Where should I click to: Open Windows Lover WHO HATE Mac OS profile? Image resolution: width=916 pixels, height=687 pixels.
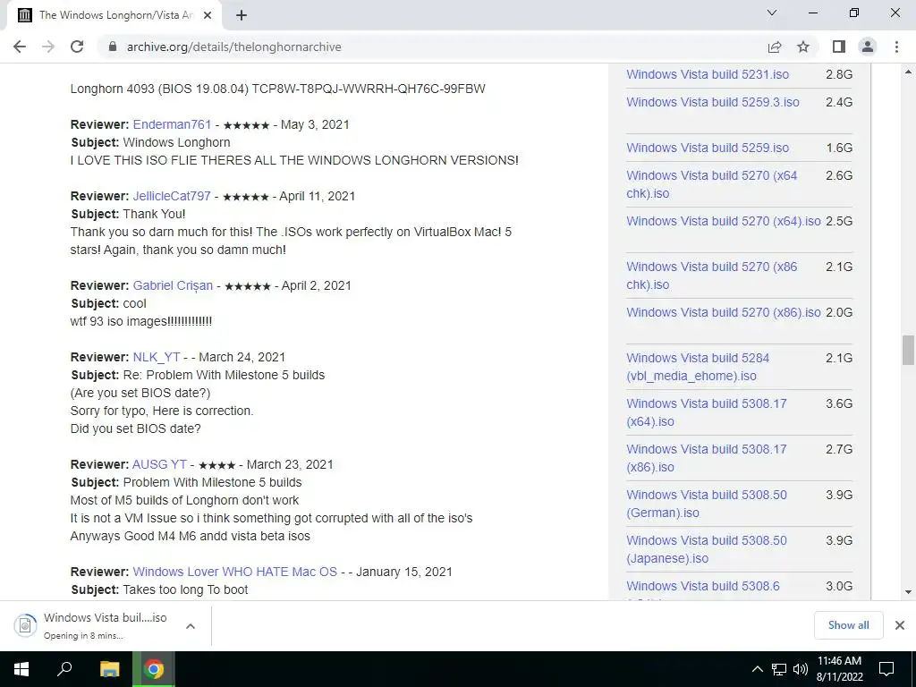coord(235,572)
